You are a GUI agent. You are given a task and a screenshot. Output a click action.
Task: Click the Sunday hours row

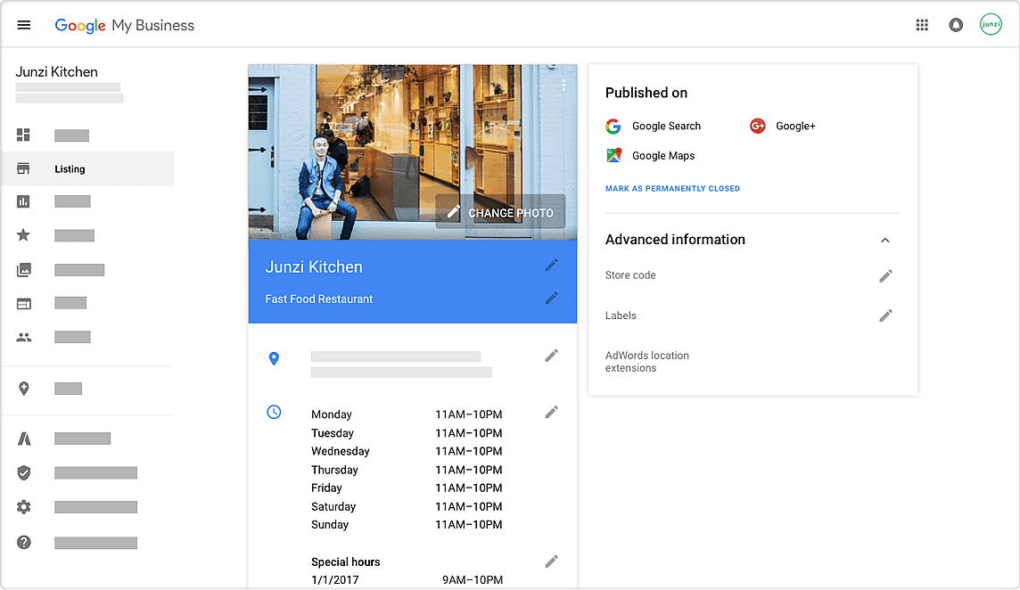[407, 524]
